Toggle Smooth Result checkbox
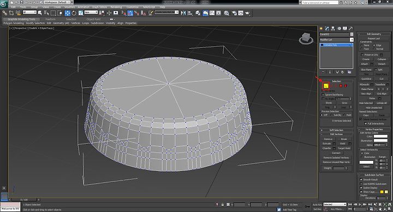The width and height of the screenshot is (393, 212). pos(361,179)
